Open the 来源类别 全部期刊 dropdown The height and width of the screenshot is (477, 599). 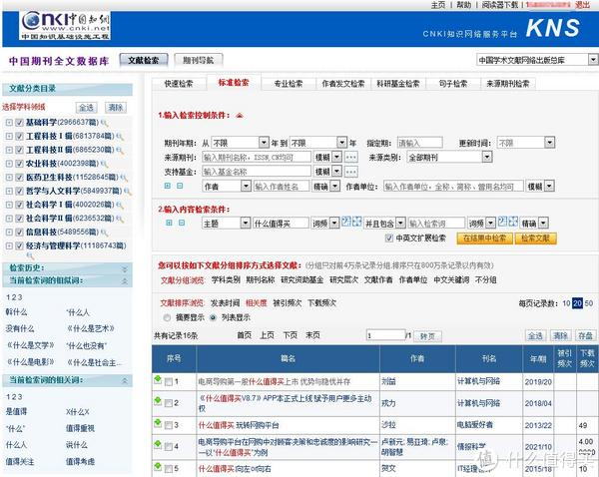tap(449, 157)
